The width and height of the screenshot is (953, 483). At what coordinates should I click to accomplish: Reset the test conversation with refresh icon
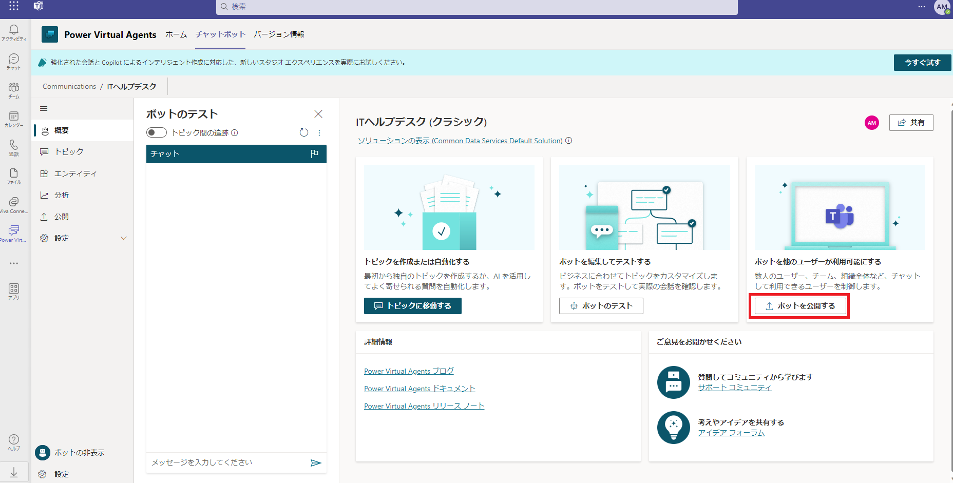pyautogui.click(x=304, y=132)
